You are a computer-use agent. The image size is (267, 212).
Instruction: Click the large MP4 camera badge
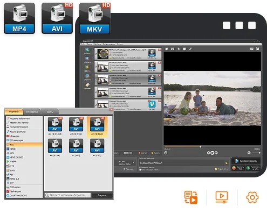(19, 18)
